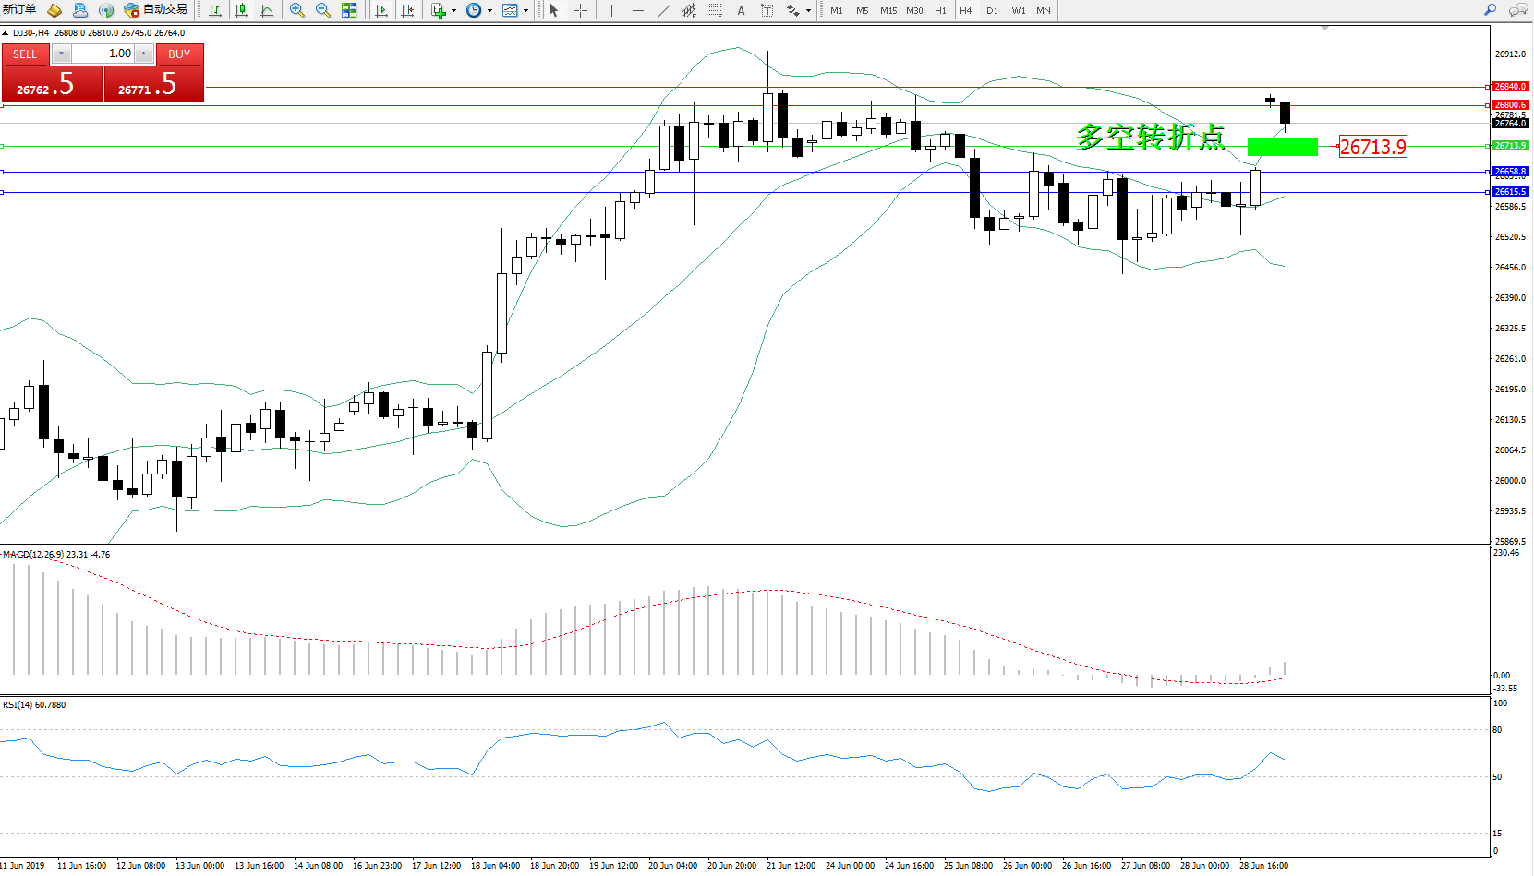Select the horizontal line drawing tool

coord(637,10)
